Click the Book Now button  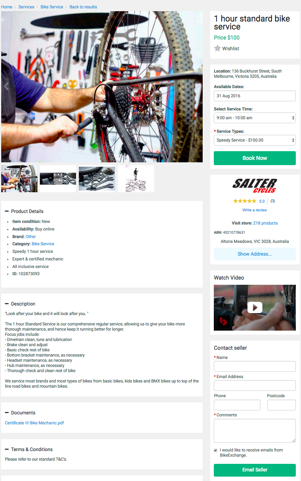coord(255,158)
